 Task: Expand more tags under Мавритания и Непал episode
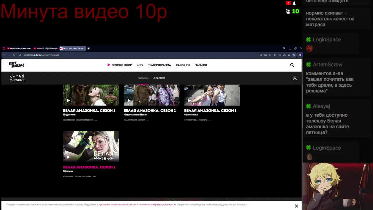tap(148, 120)
